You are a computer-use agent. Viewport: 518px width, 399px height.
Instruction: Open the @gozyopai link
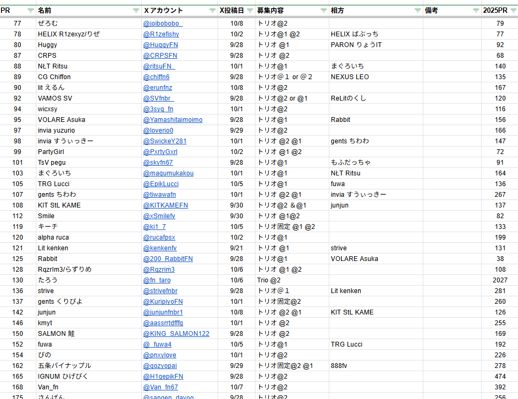click(160, 366)
